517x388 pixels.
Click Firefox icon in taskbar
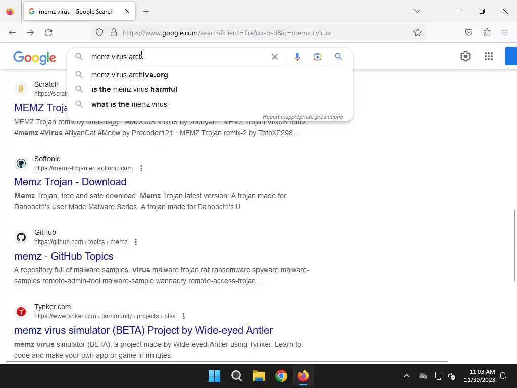click(303, 376)
